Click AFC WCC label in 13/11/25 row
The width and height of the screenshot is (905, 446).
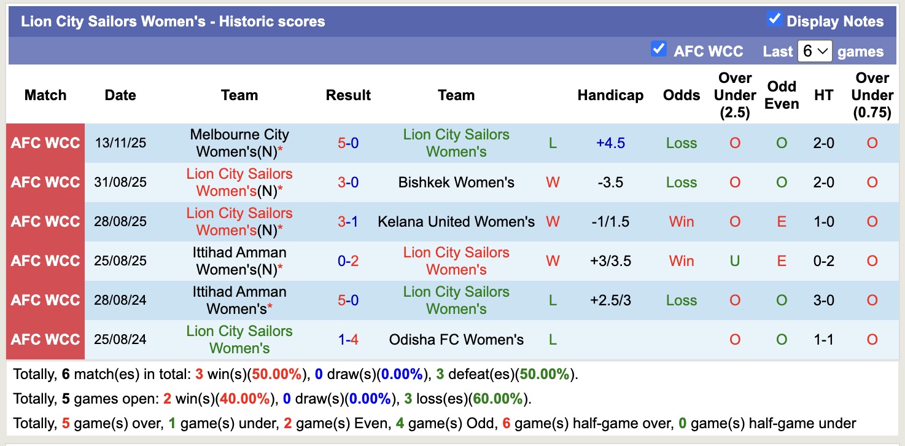tap(45, 143)
